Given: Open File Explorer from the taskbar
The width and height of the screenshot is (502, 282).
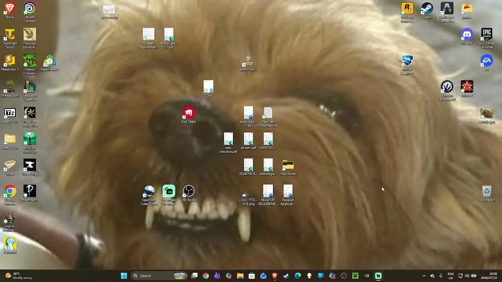Looking at the screenshot, I should click(240, 276).
